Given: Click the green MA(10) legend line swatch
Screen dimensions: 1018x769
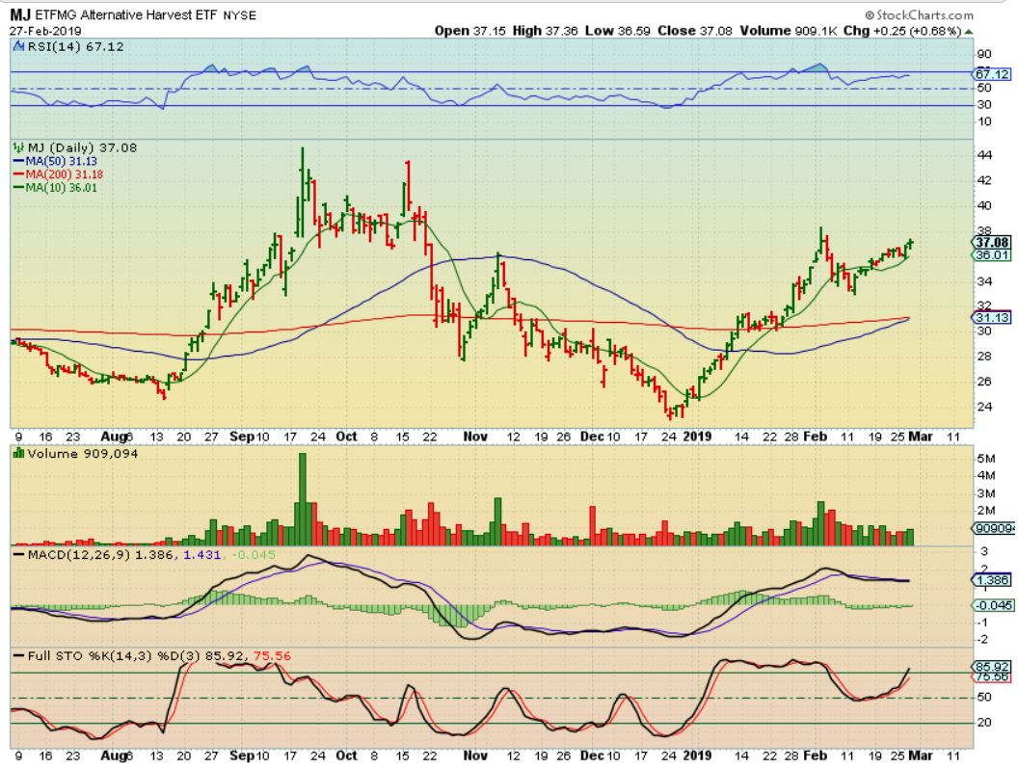Looking at the screenshot, I should (x=19, y=188).
